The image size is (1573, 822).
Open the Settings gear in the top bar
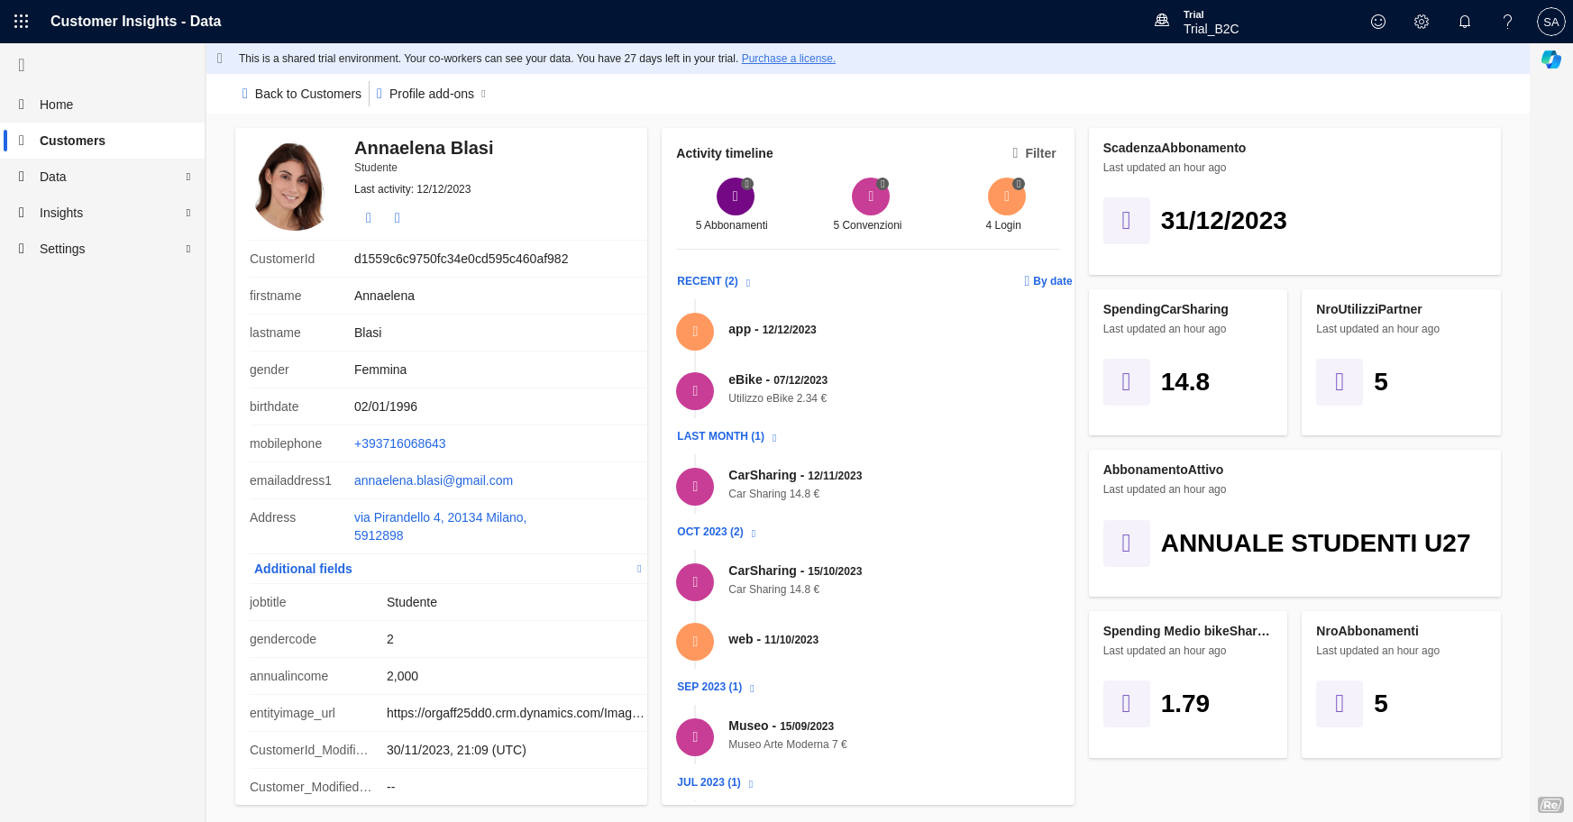[x=1422, y=22]
